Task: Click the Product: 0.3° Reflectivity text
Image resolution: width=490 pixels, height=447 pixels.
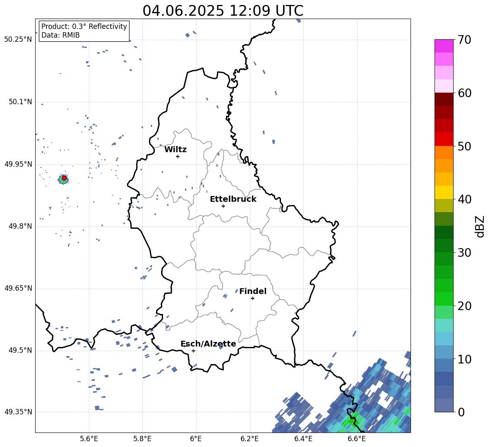Action: (84, 26)
